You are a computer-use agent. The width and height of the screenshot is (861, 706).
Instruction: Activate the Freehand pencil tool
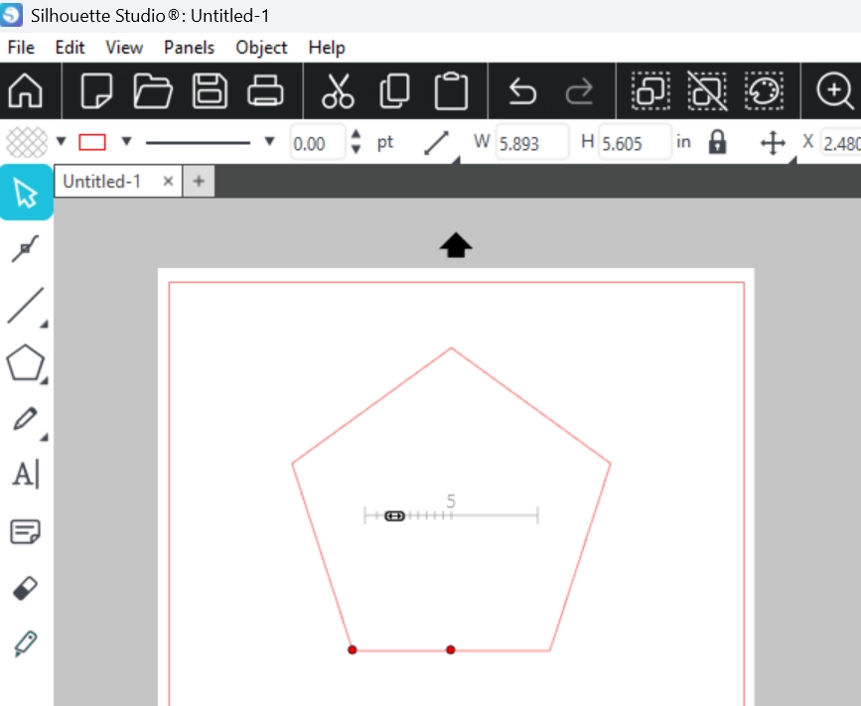point(25,419)
